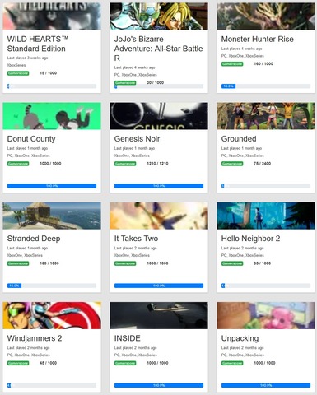Viewport: 317px width, 395px height.
Task: Click the Gamerscore badge on Hello Neighbor 2 card
Action: pyautogui.click(x=232, y=263)
